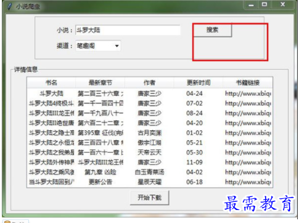Click the latest chapter cell 第一百六十一章
299x223 pixels.
100,153
